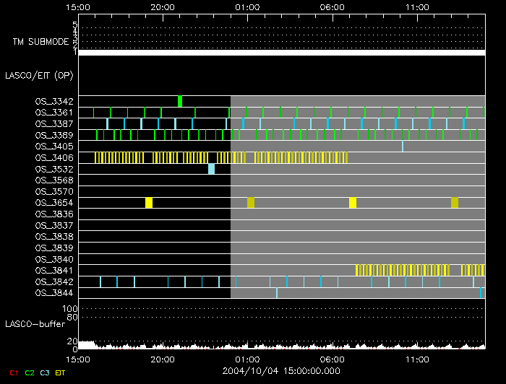The width and height of the screenshot is (506, 384).
Task: Click the 2004/10/04 date label at bottom
Action: pyautogui.click(x=281, y=369)
